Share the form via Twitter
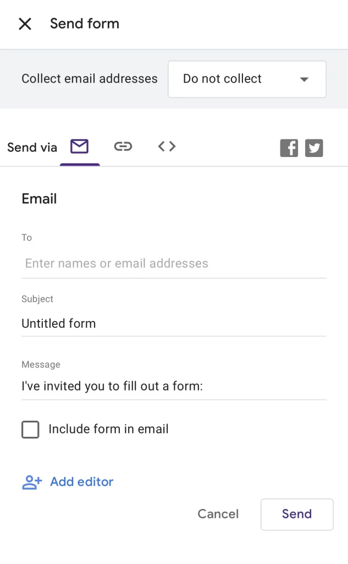This screenshot has width=348, height=564. (x=314, y=147)
